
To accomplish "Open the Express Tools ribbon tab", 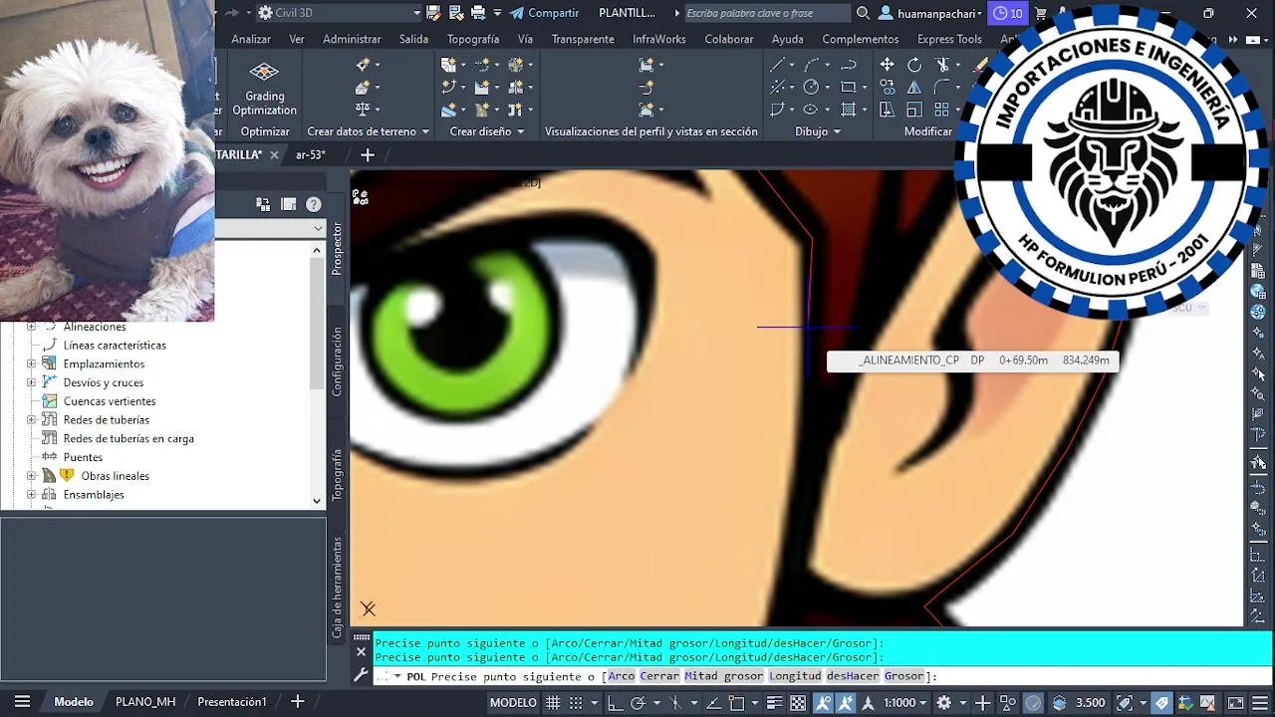I will [x=949, y=39].
